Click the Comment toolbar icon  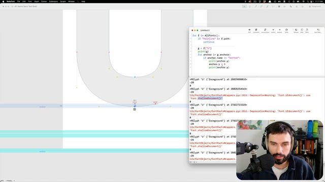pyautogui.click(x=256, y=31)
